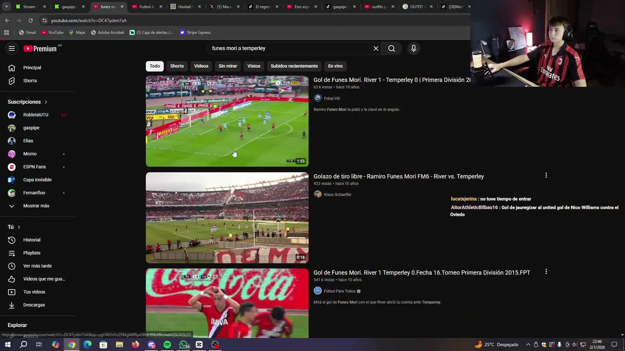Select the Vistos filter chip
The image size is (625, 351).
[254, 66]
